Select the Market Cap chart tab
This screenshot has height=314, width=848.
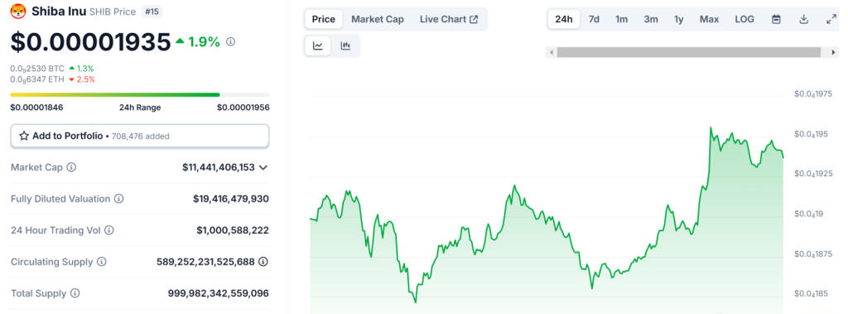[x=378, y=20]
